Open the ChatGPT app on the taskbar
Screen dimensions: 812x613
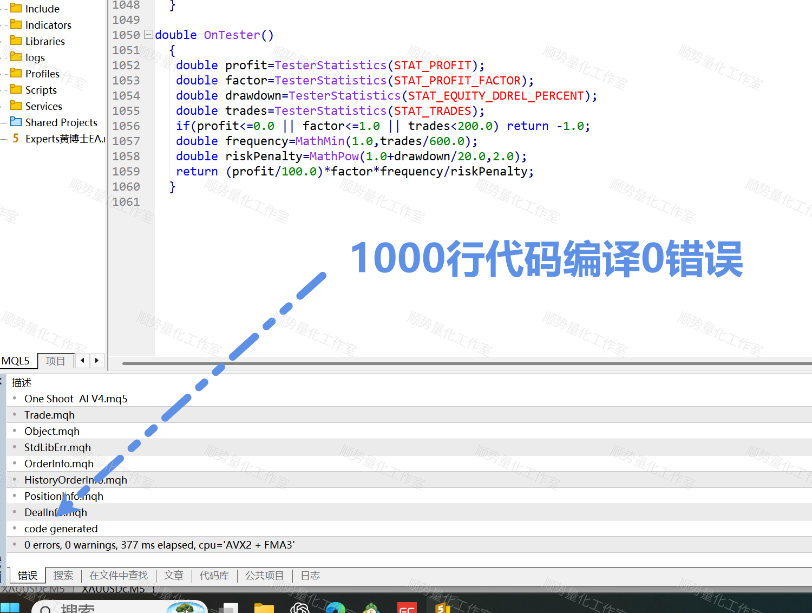click(x=300, y=608)
